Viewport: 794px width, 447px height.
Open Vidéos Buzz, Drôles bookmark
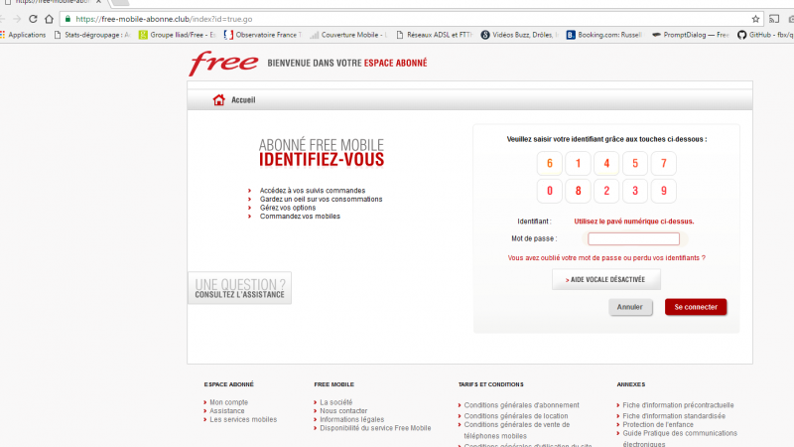click(x=519, y=35)
